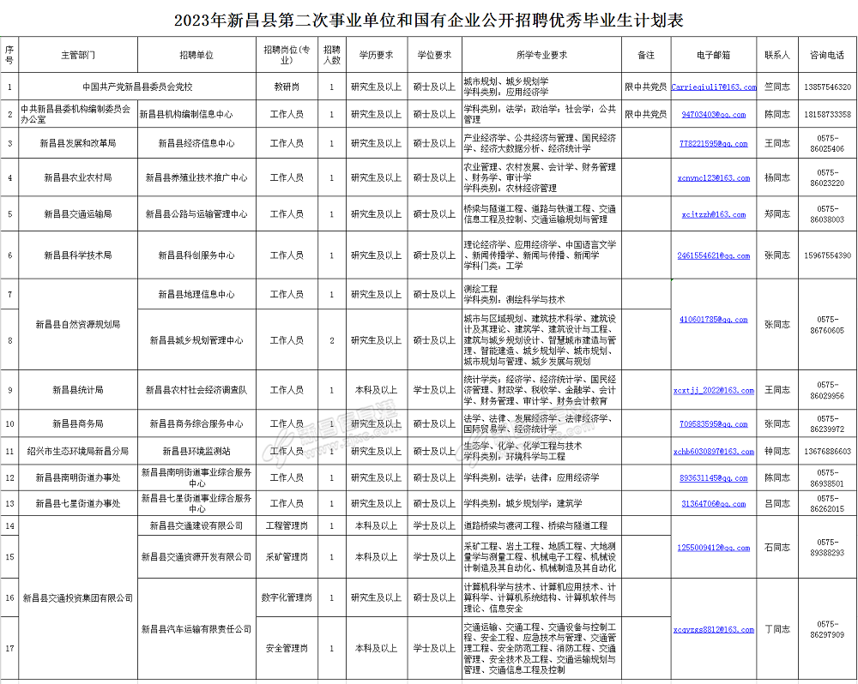Click the xcnync123@163.com email address
The width and height of the screenshot is (858, 684).
tap(713, 178)
